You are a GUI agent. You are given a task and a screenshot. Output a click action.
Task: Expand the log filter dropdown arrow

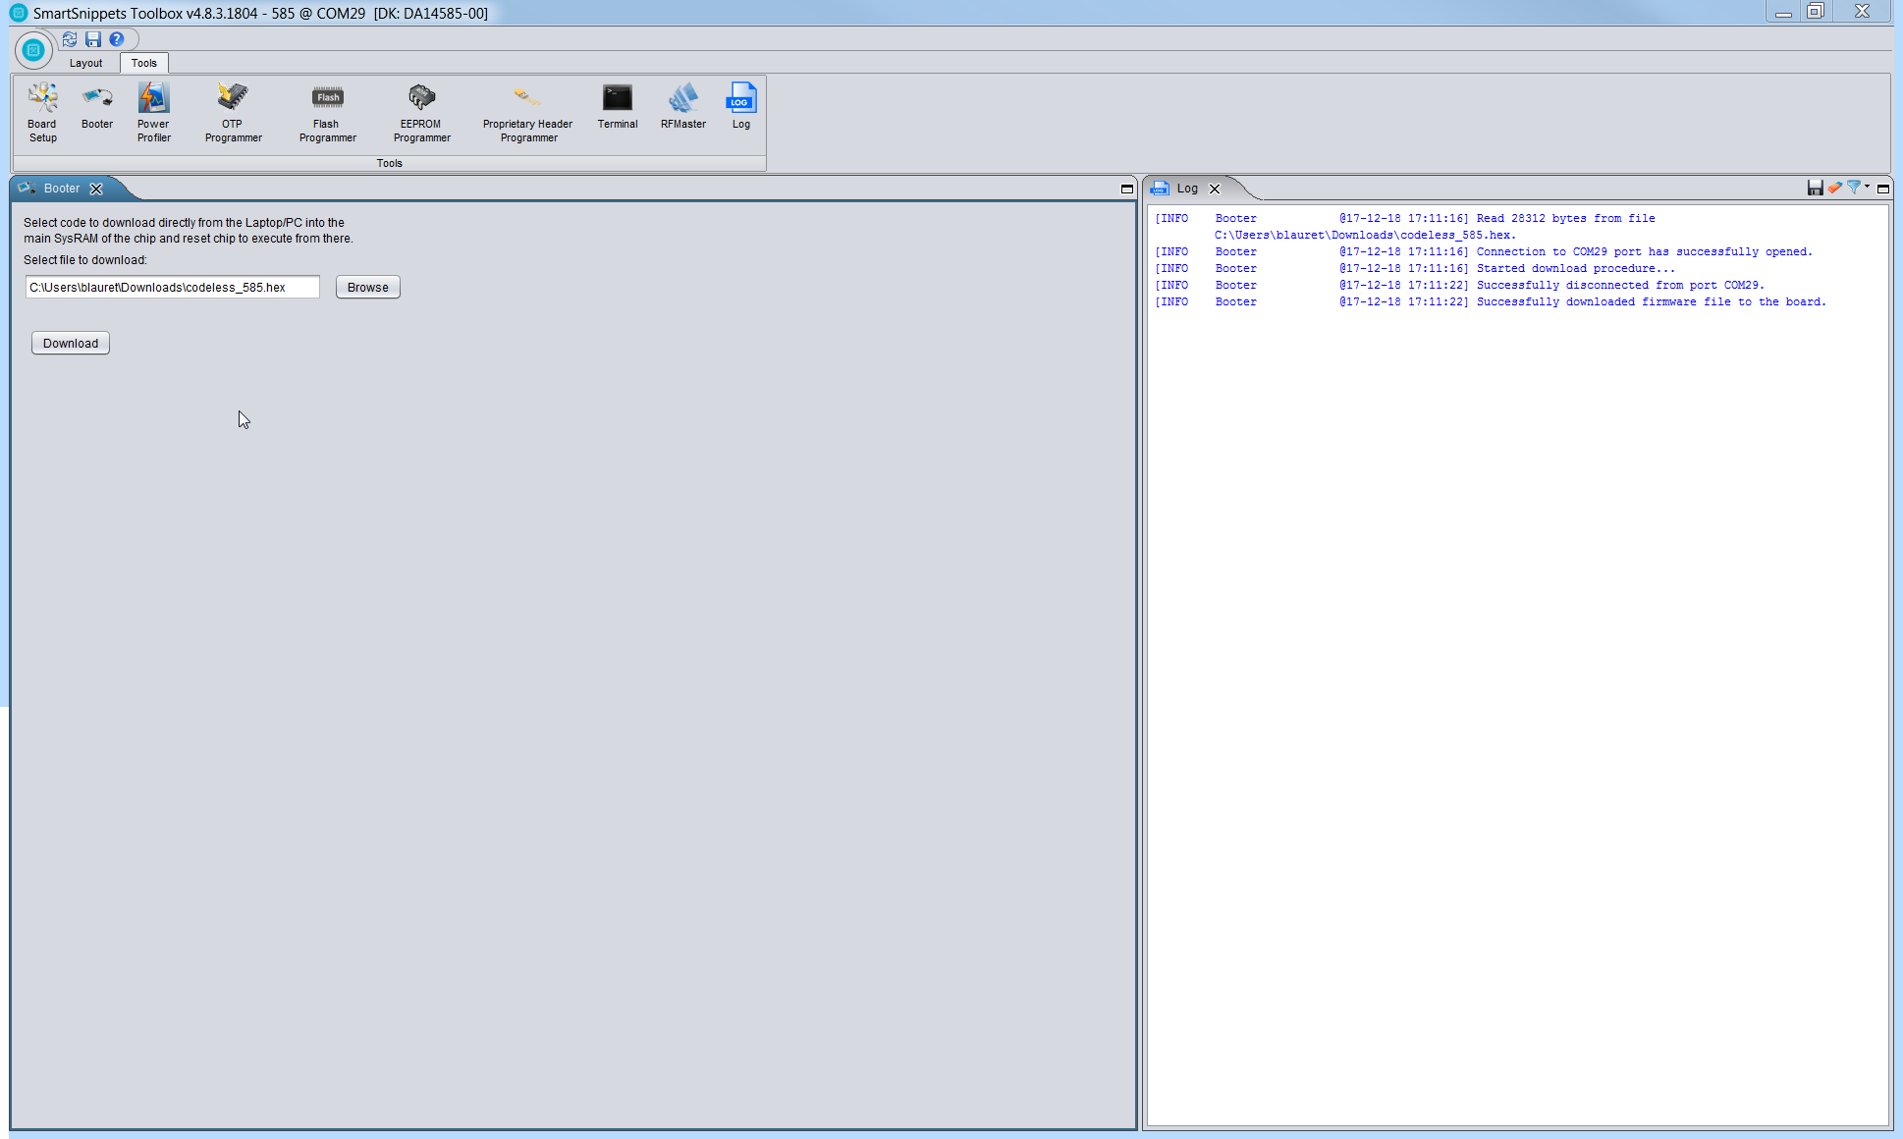pos(1867,186)
